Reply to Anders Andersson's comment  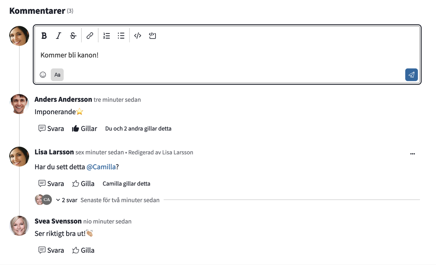(x=51, y=129)
